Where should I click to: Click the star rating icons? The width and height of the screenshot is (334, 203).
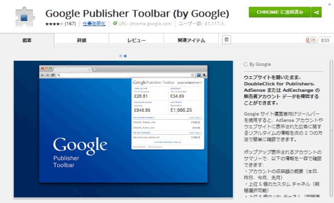click(x=54, y=24)
